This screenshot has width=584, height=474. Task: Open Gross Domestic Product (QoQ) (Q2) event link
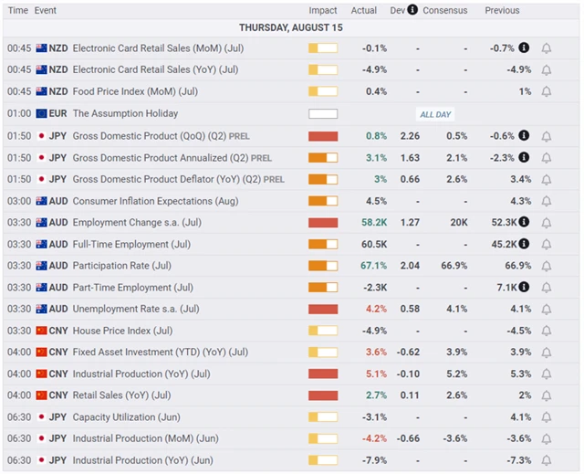pos(159,136)
